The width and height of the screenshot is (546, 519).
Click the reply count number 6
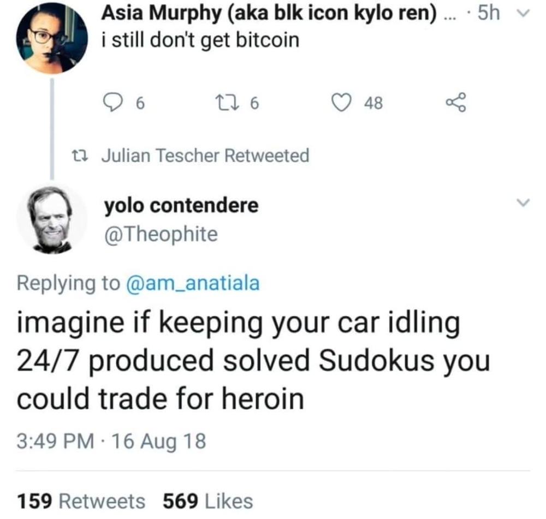[x=140, y=103]
